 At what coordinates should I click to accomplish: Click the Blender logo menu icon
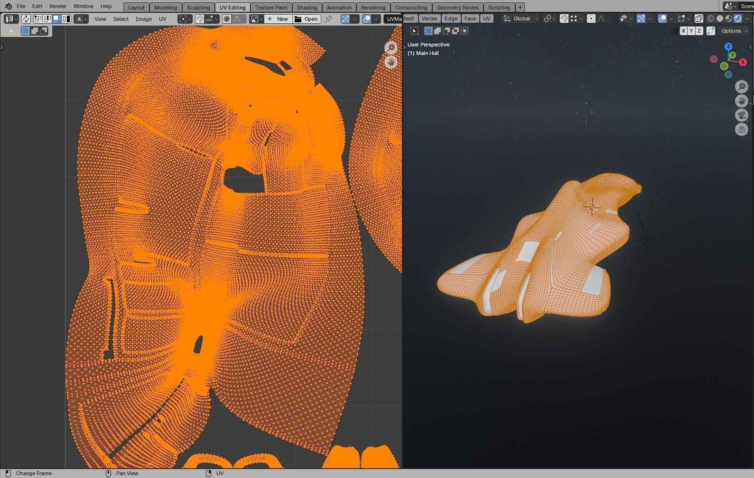[x=8, y=6]
